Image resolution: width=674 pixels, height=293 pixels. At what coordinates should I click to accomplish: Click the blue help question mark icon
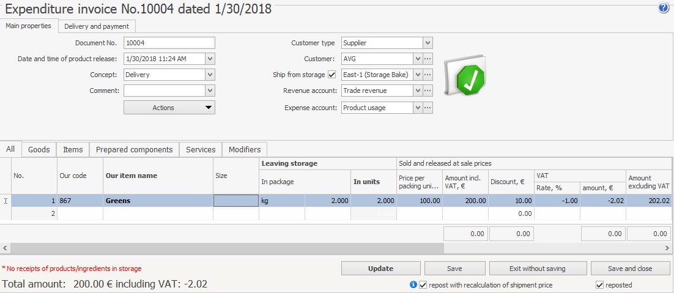coord(663,9)
